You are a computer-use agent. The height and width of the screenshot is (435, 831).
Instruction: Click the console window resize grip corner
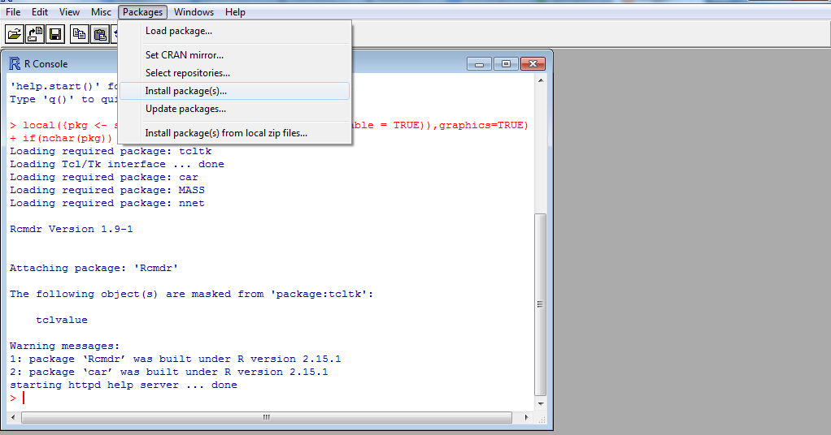click(542, 419)
